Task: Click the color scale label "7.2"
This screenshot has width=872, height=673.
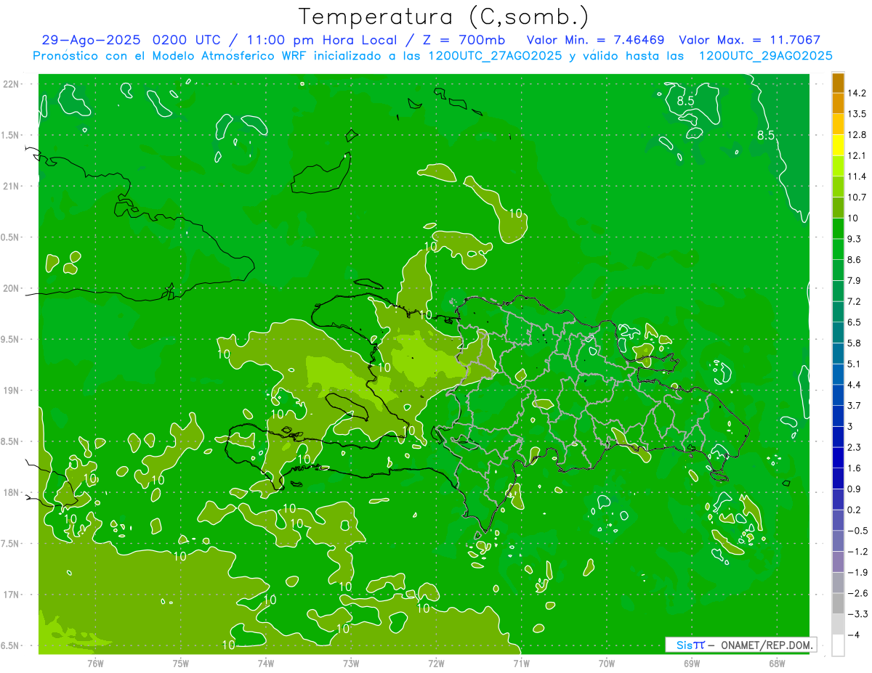Action: [x=854, y=301]
